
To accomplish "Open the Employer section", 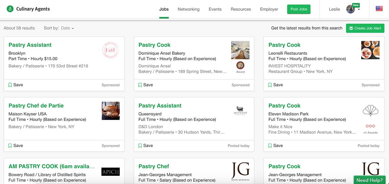I will (269, 9).
